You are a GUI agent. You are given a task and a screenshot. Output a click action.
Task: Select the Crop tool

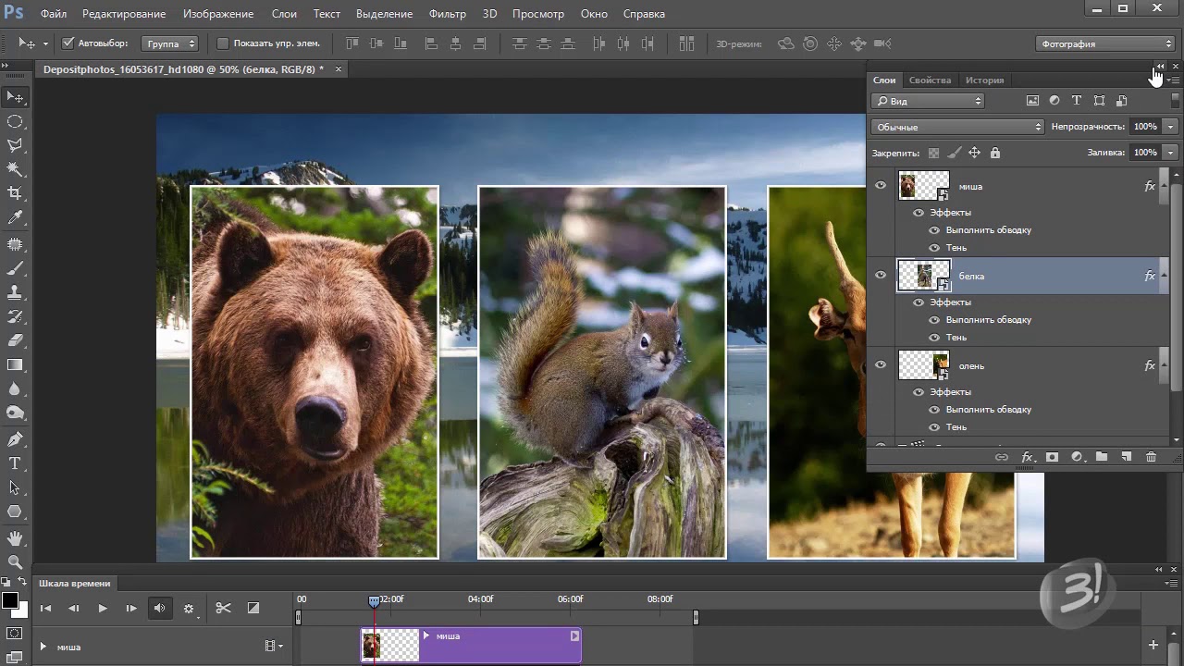tap(15, 193)
